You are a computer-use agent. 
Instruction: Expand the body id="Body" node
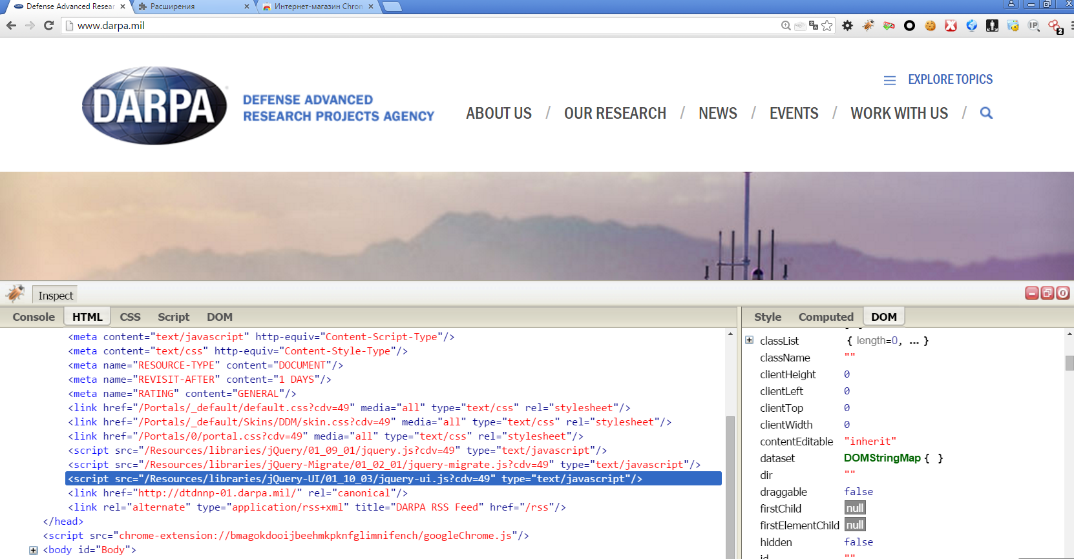[34, 550]
